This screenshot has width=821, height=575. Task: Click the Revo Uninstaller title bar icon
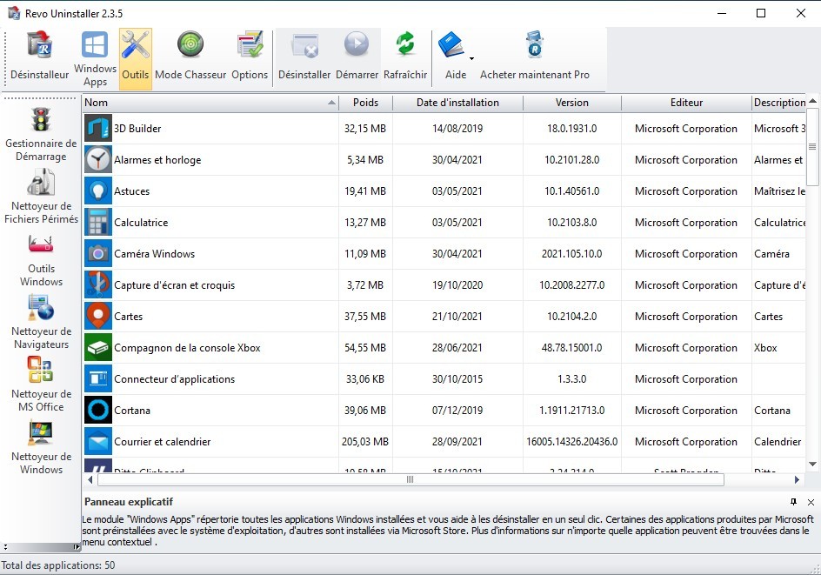pyautogui.click(x=14, y=13)
